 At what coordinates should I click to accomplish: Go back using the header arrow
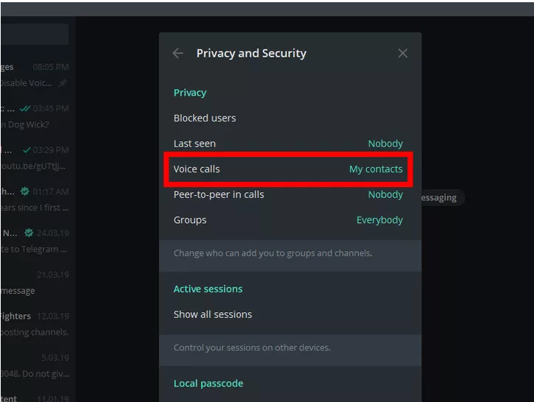[x=178, y=53]
